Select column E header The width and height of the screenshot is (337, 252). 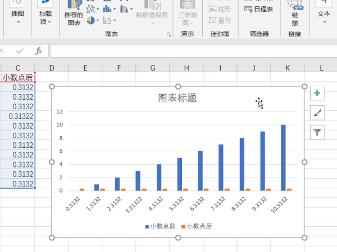click(85, 68)
